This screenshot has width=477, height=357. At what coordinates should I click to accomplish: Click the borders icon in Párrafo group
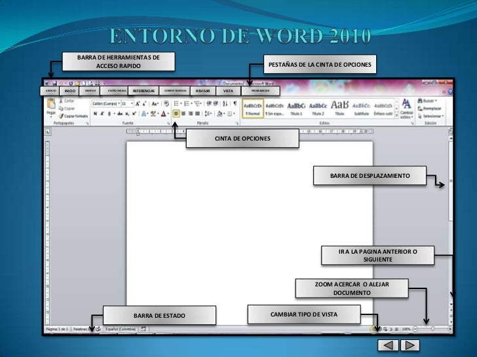(x=231, y=114)
